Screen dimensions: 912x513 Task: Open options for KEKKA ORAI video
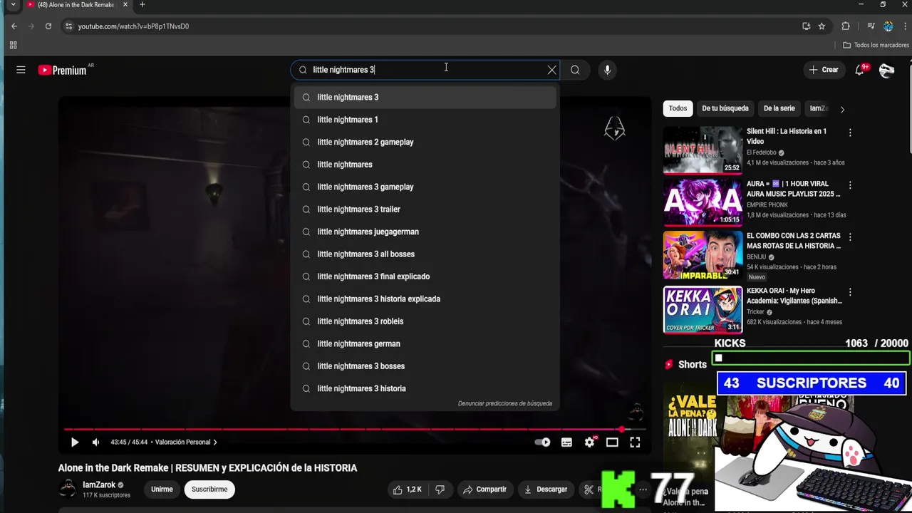tap(850, 291)
